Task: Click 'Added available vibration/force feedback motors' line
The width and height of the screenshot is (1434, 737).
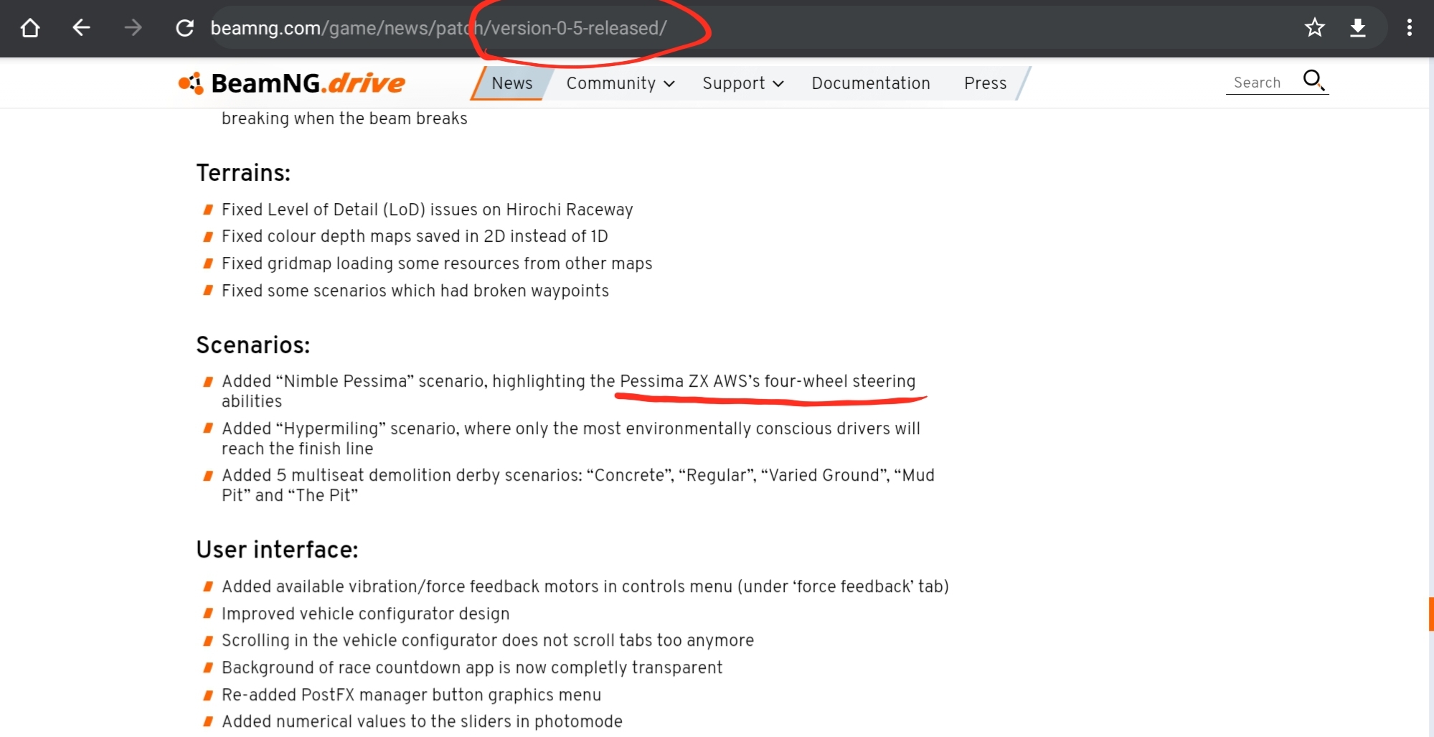Action: 585,586
